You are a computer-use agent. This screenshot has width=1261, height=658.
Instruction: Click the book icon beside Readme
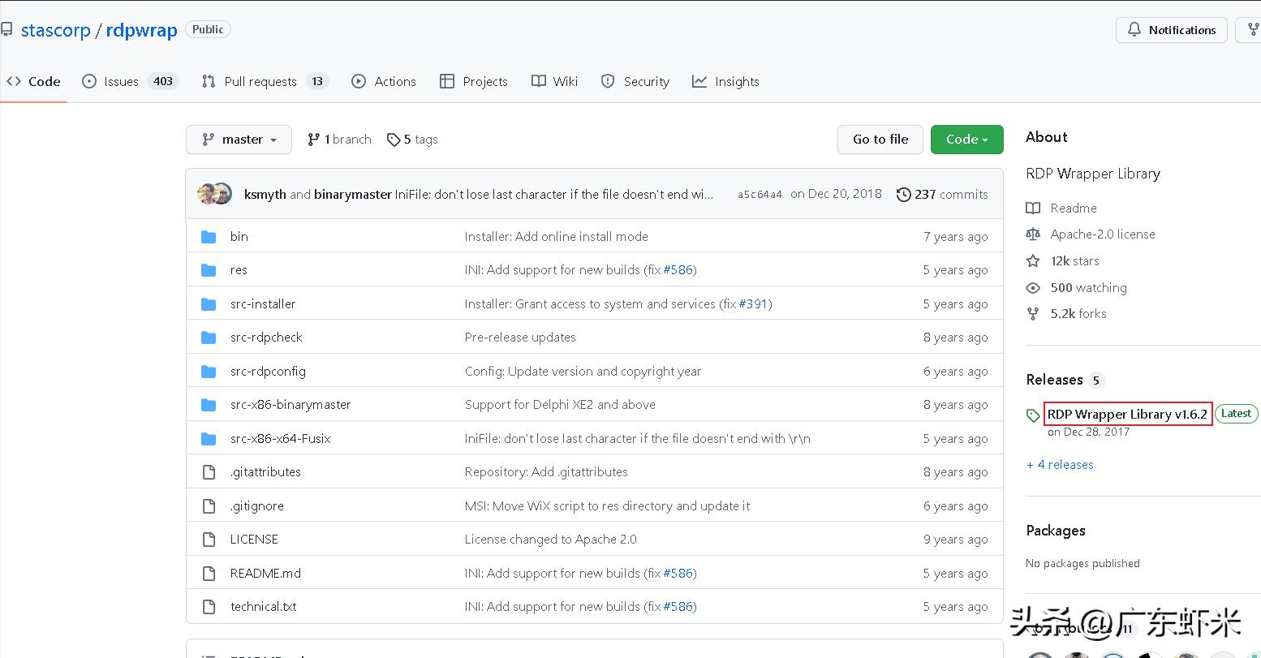[x=1033, y=209]
